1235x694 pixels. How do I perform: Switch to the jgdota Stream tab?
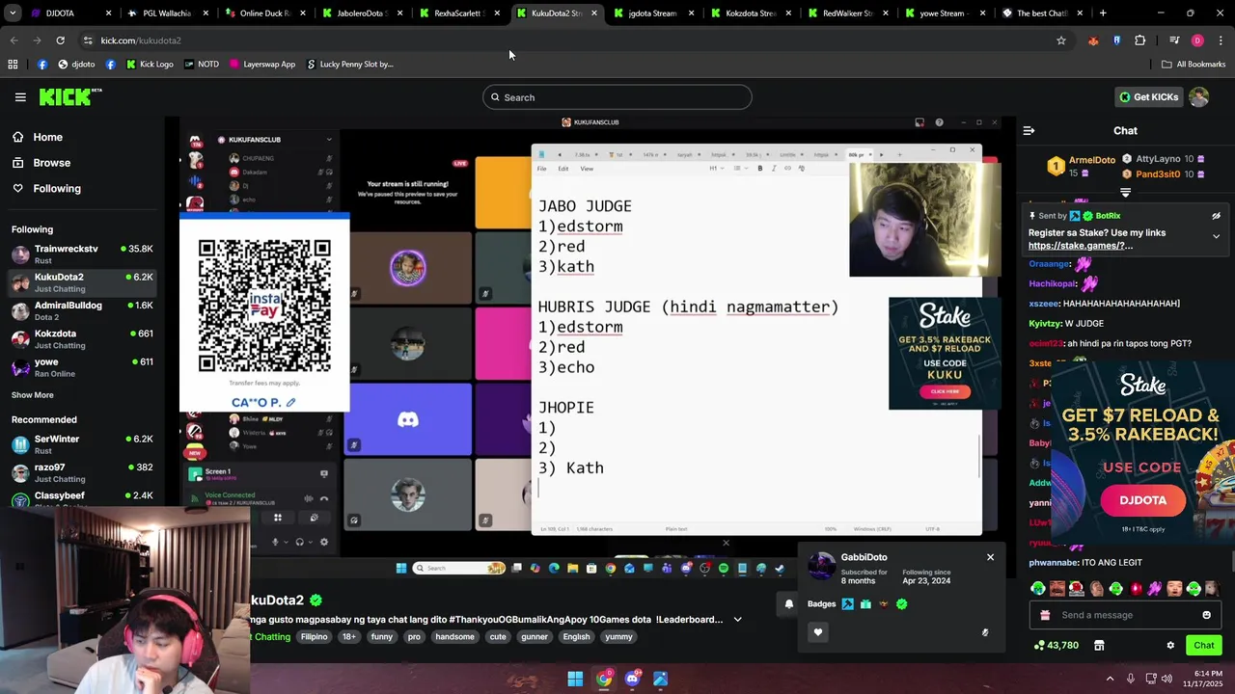tap(652, 13)
